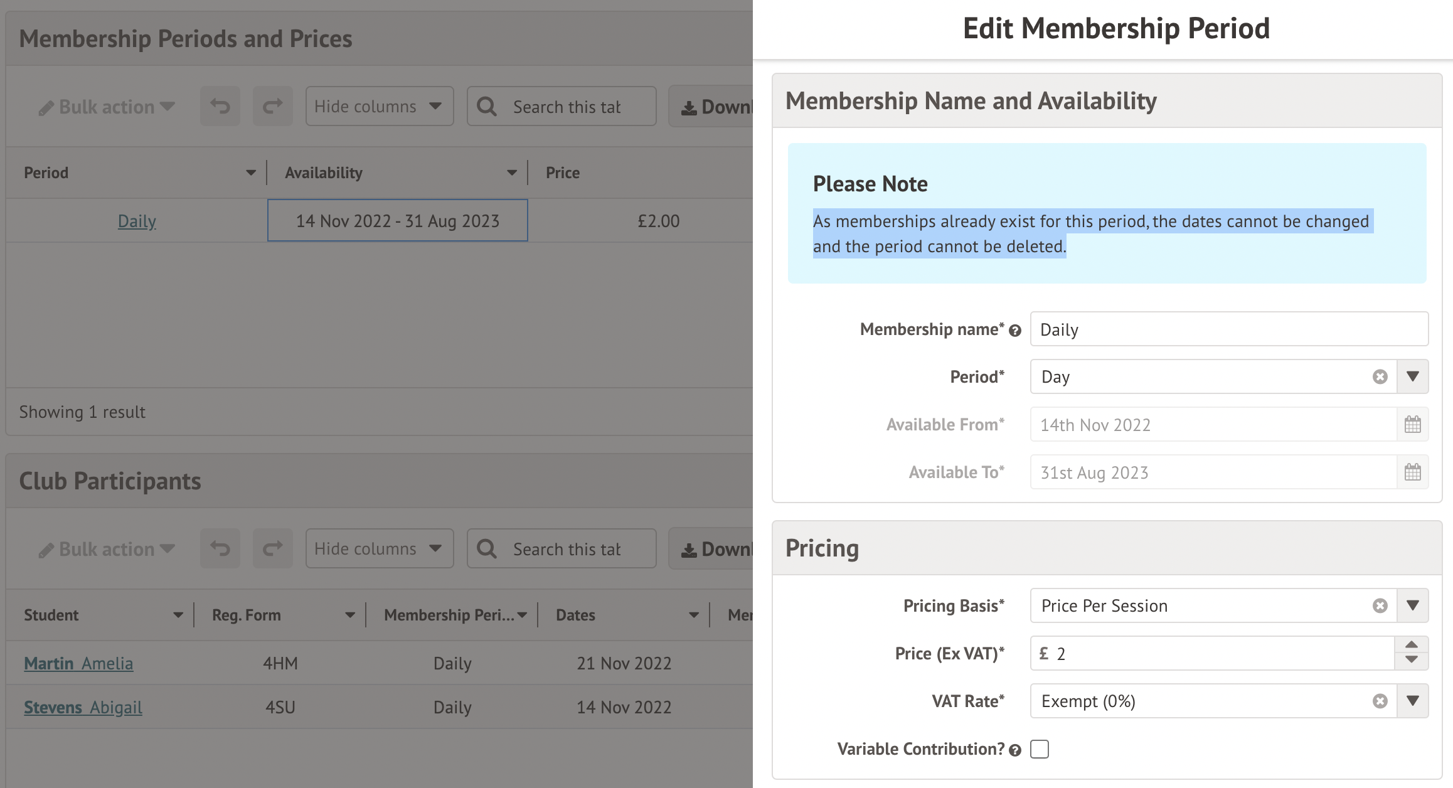
Task: Clear the VAT Rate selection with the X
Action: click(x=1380, y=701)
